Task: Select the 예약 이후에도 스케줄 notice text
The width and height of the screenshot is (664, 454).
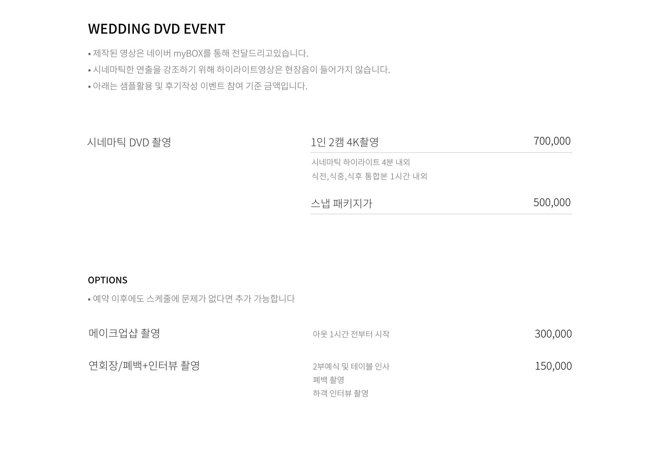Action: click(191, 299)
